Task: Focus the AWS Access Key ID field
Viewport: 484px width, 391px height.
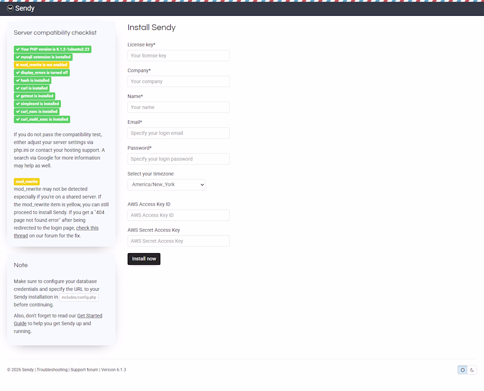Action: (178, 215)
